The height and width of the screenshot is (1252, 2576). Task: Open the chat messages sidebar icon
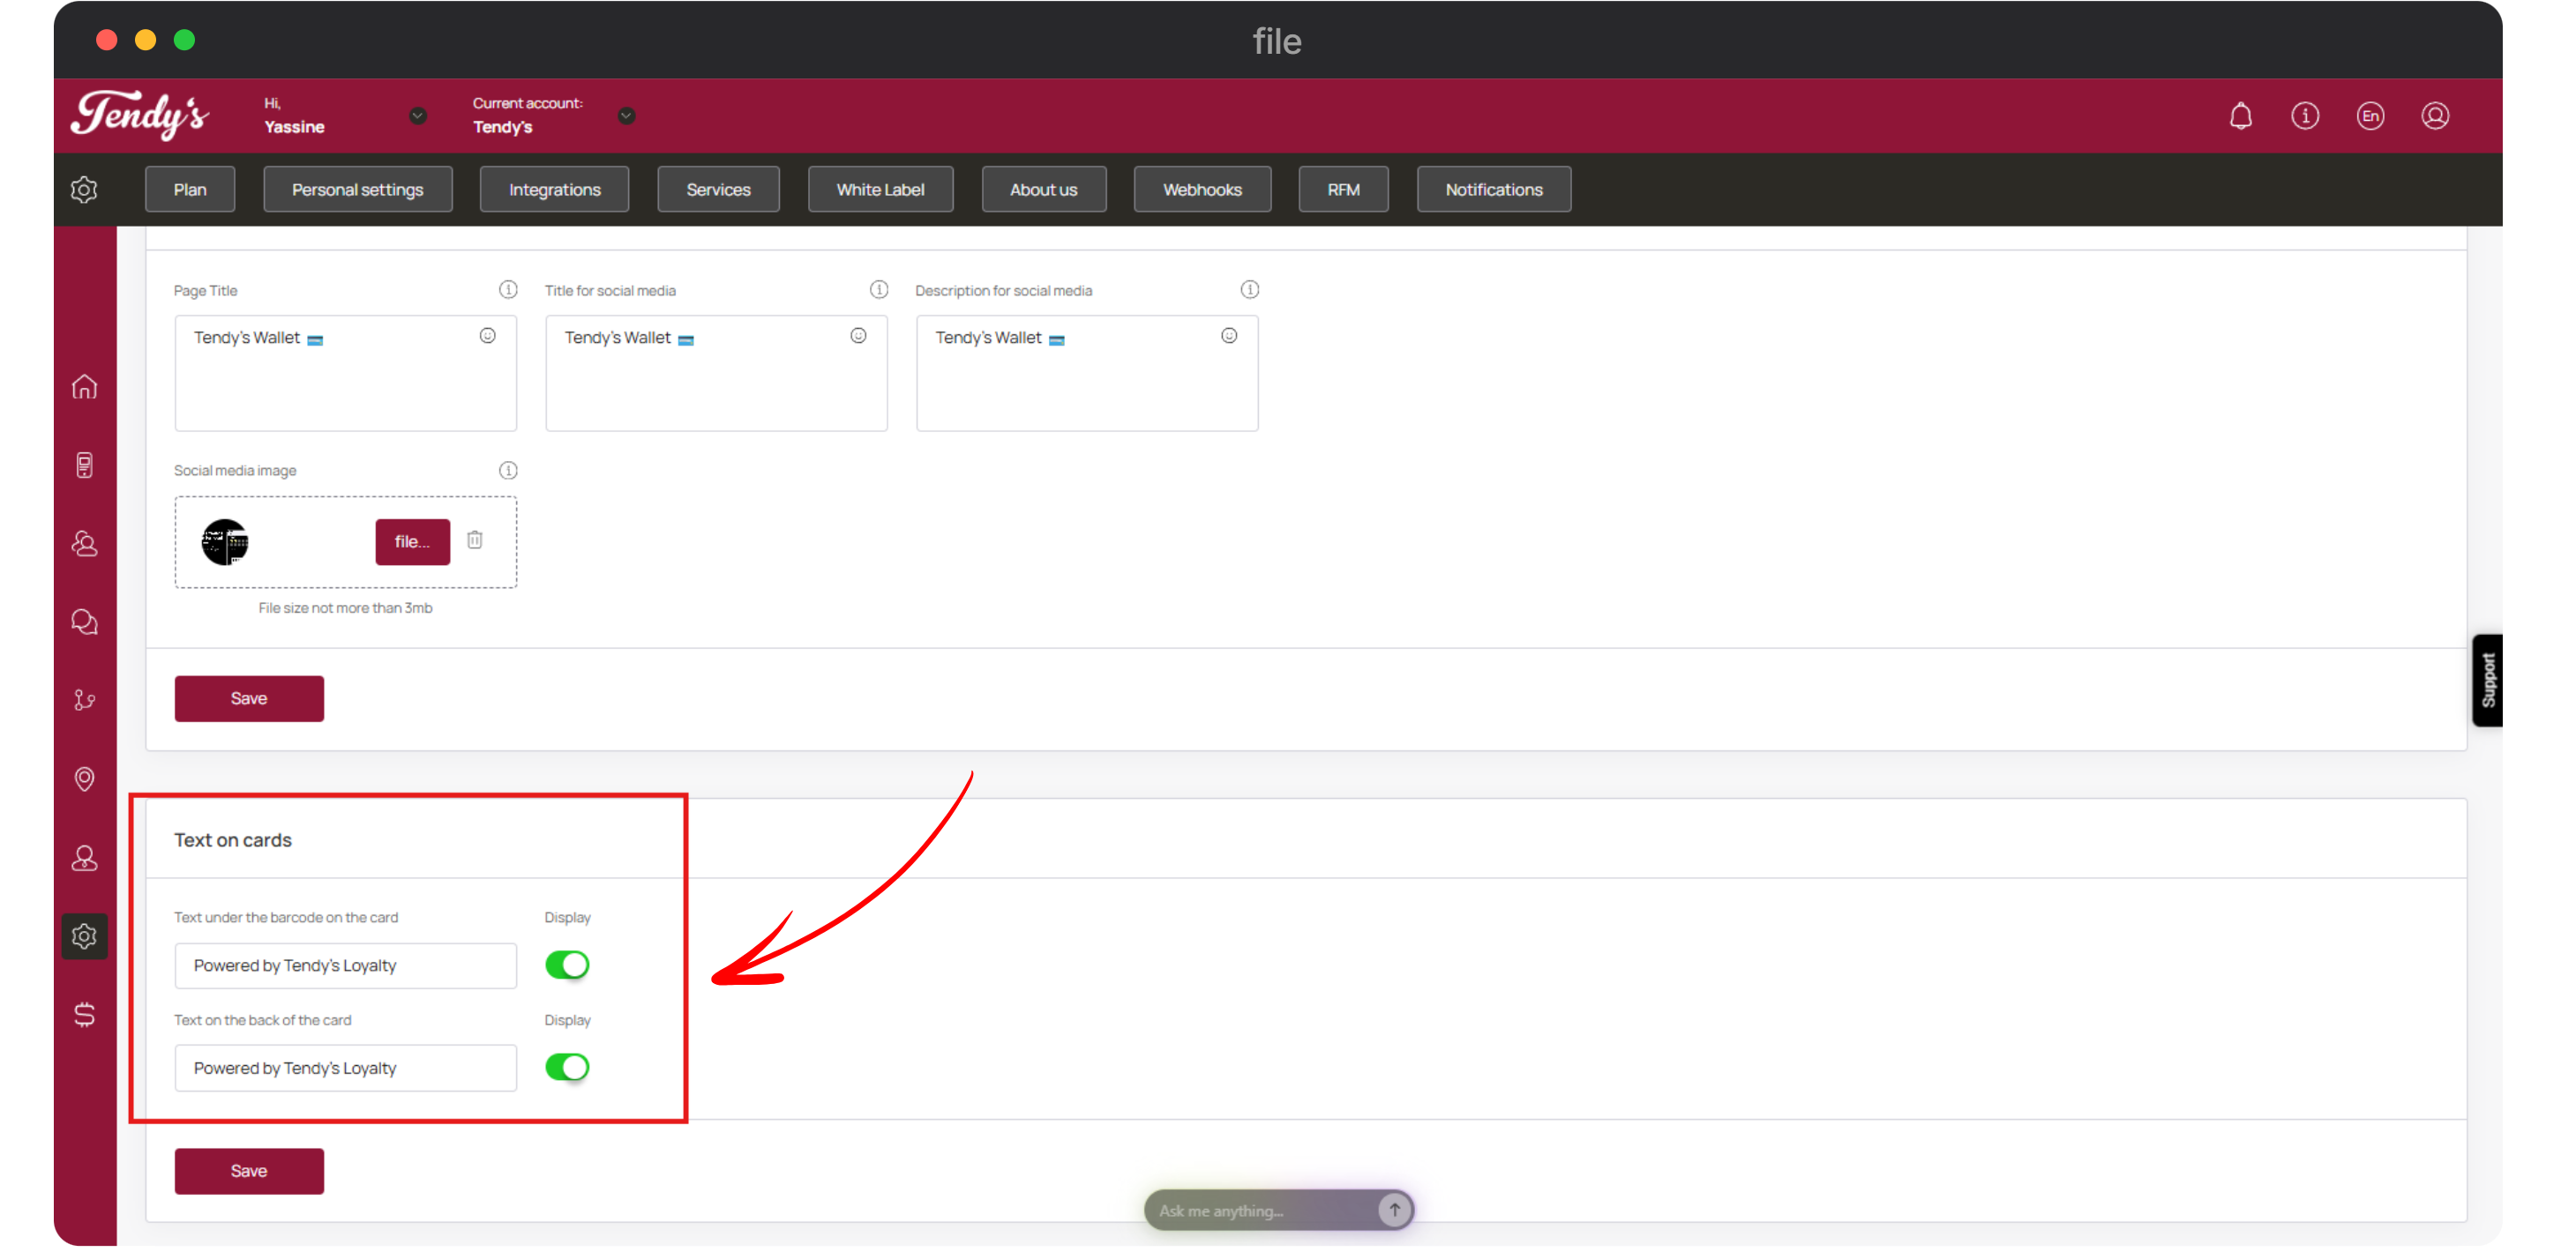pyautogui.click(x=85, y=622)
